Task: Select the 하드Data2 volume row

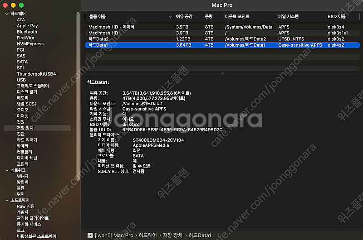Action: point(222,39)
